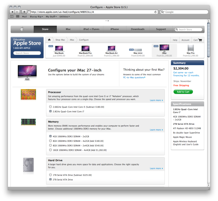
Task: Open the bookmarks book icon
Action: [12, 17]
